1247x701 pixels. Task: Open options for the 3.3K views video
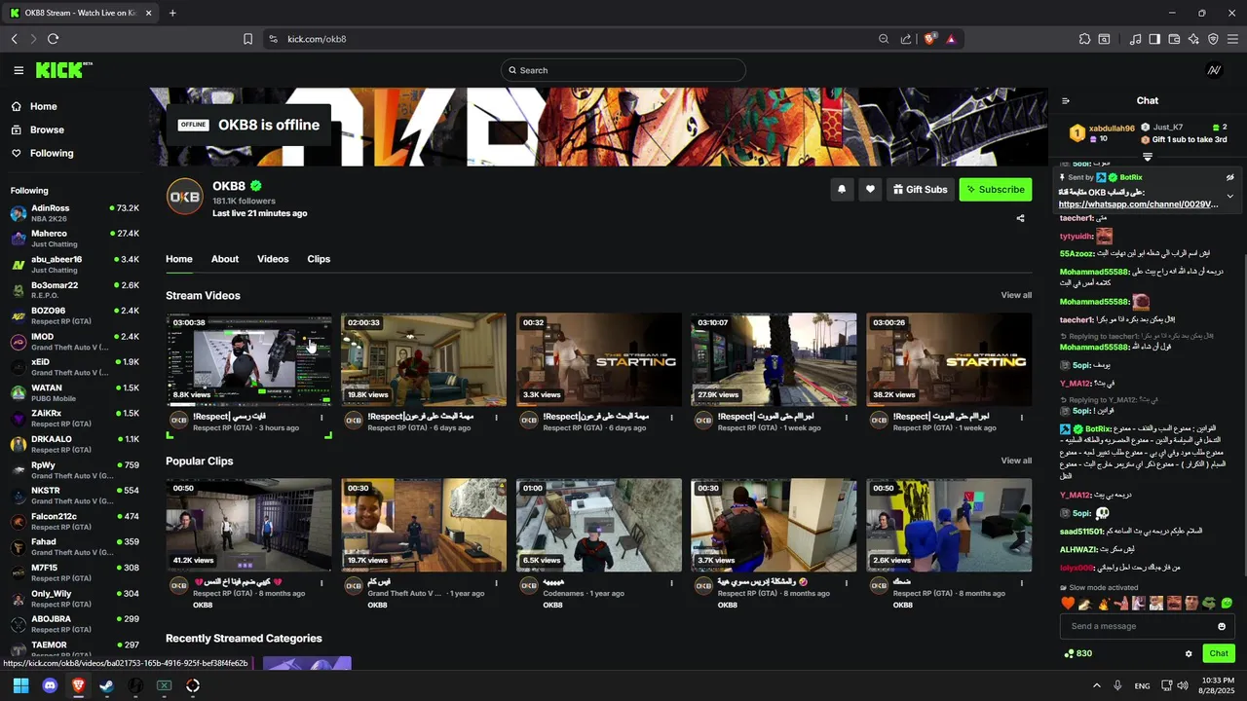[x=671, y=418]
